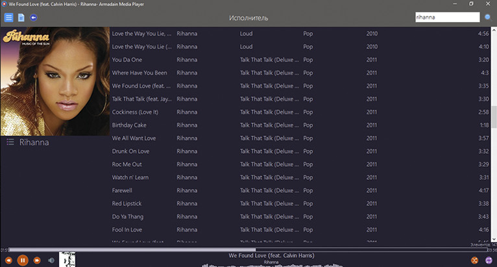
Task: Click the album cell in Birthday Cake row
Action: (269, 125)
